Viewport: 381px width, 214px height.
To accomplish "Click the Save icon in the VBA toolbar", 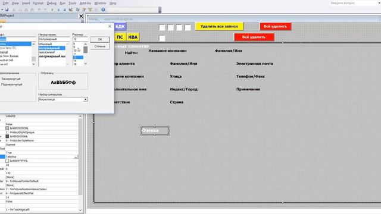I will click(7, 10).
